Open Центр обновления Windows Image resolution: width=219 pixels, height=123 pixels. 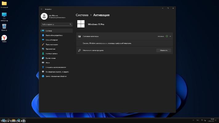56,76
